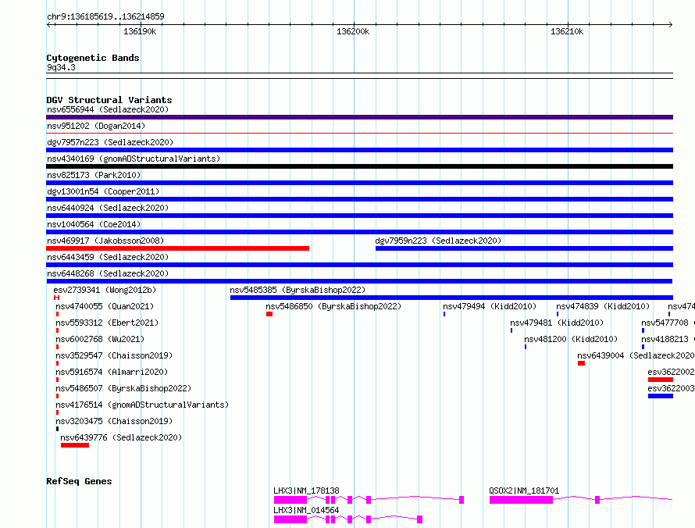The height and width of the screenshot is (528, 695).
Task: Click the black nsv4340169 variant bar
Action: point(359,166)
